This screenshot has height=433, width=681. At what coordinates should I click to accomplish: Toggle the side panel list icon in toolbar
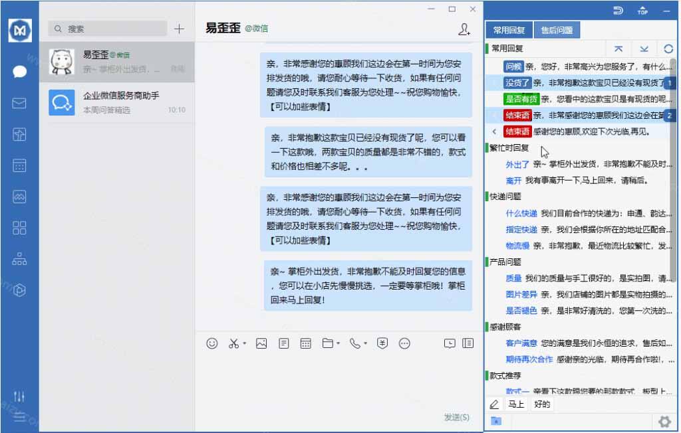(468, 343)
